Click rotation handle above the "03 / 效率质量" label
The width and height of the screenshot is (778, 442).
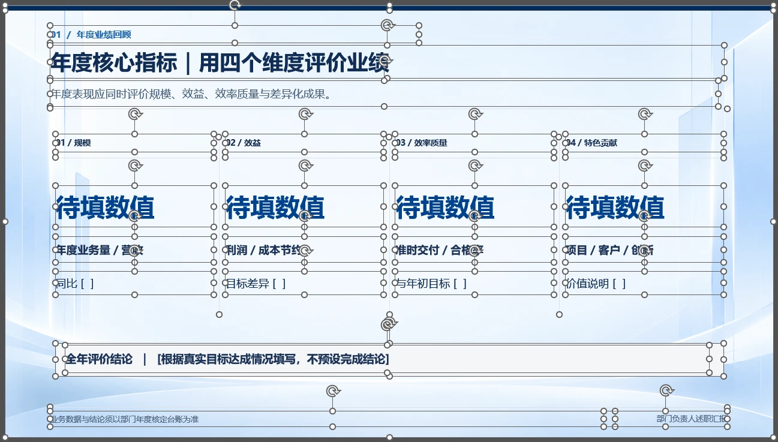tap(475, 114)
